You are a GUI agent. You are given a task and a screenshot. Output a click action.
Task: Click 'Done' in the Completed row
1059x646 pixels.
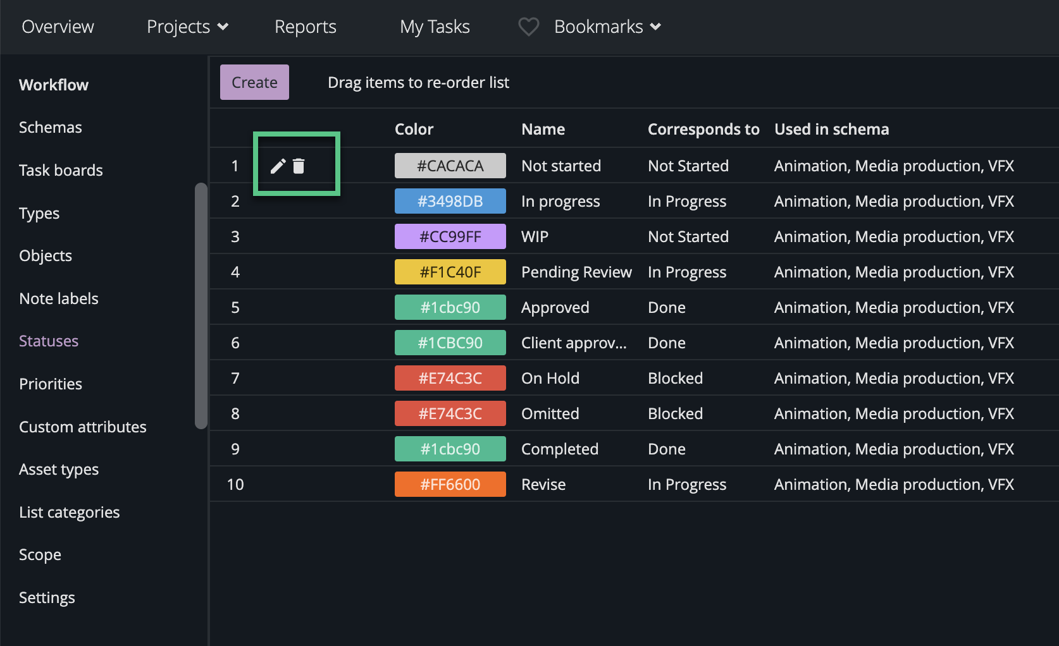[x=667, y=449]
